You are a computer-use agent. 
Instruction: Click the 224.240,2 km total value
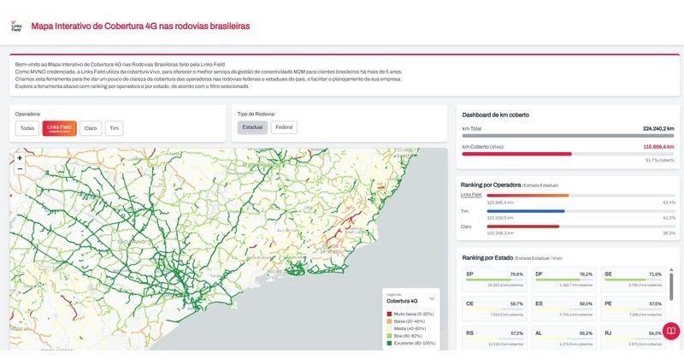(x=658, y=129)
